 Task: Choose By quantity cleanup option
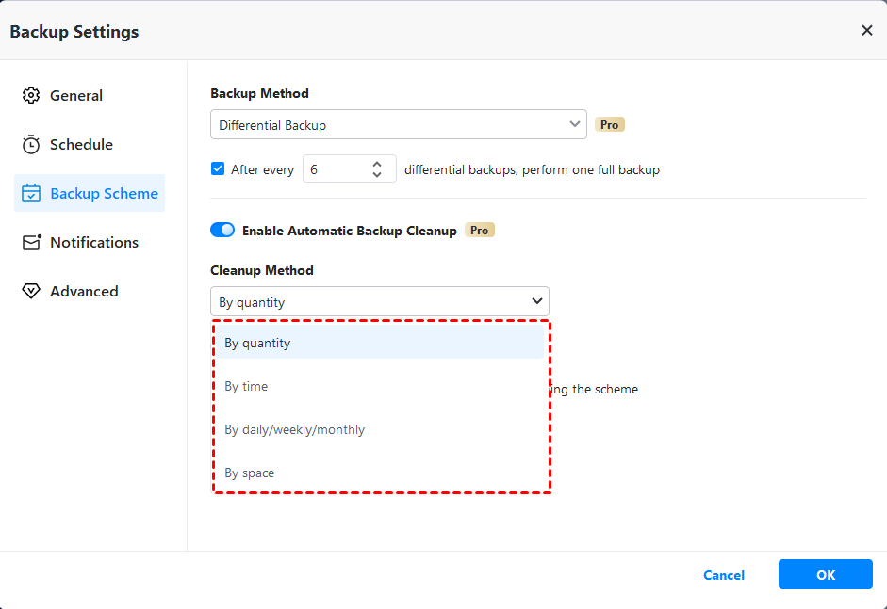(x=257, y=343)
